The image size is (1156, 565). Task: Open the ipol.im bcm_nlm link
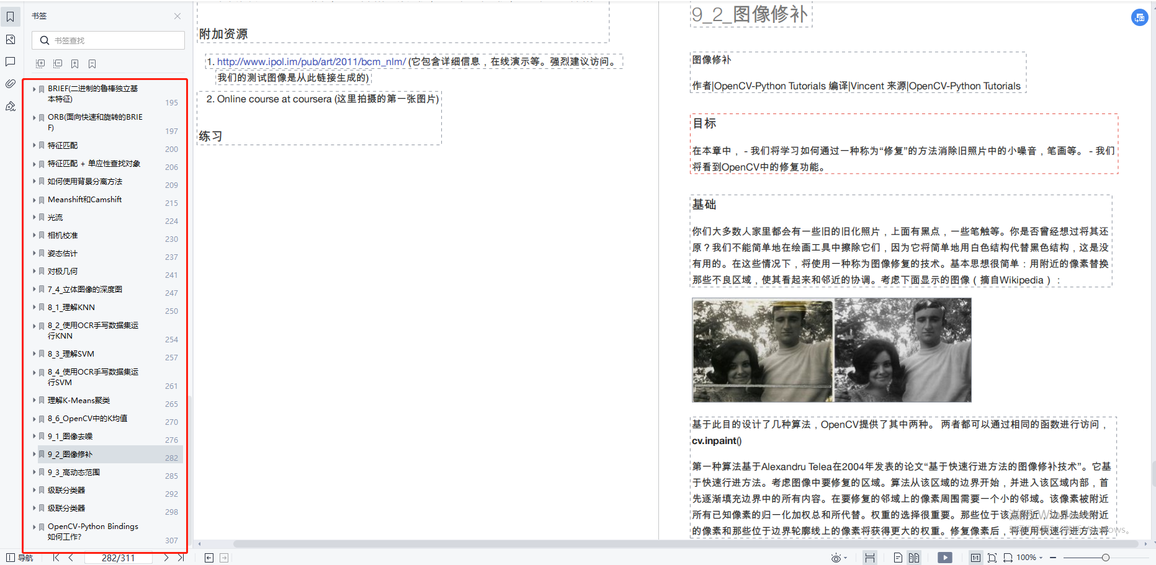[311, 61]
